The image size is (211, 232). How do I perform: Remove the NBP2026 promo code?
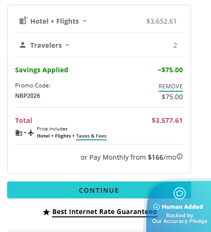[x=171, y=86]
